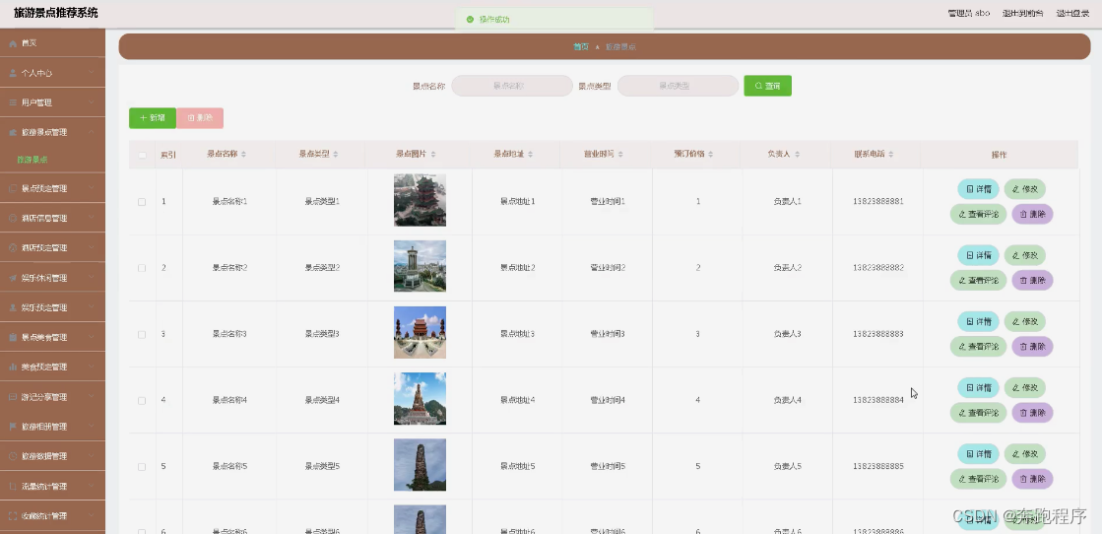Sort by the 预订价格 column arrows
This screenshot has width=1102, height=534.
pyautogui.click(x=711, y=154)
